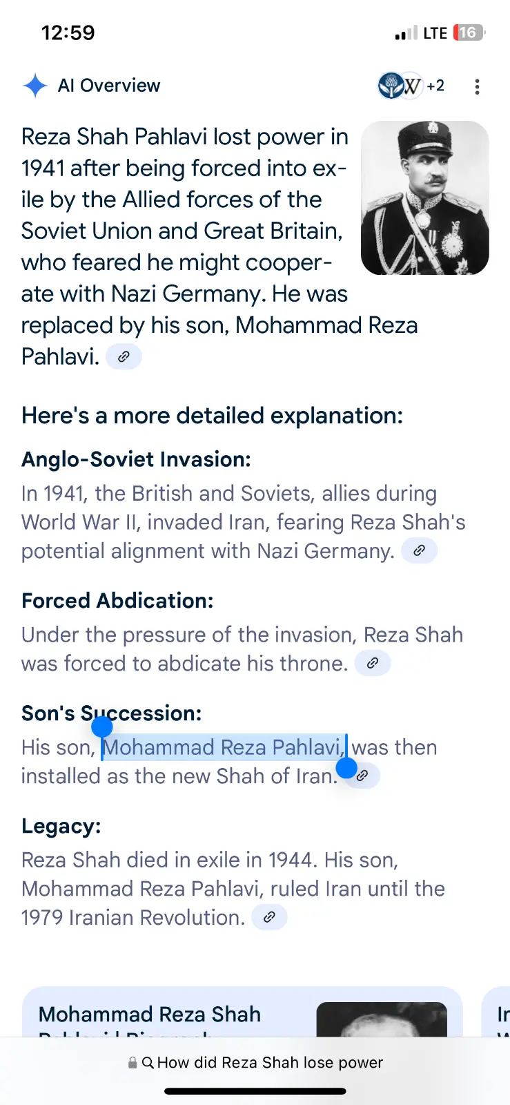The height and width of the screenshot is (1105, 510).
Task: Tap the thumbnail on Mohammad Reza Shah card
Action: click(x=382, y=1020)
